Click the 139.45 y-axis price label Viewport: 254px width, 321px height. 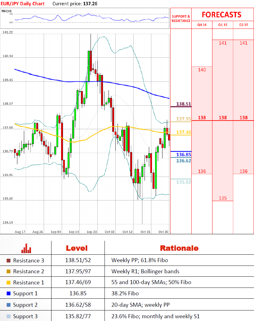pos(7,80)
